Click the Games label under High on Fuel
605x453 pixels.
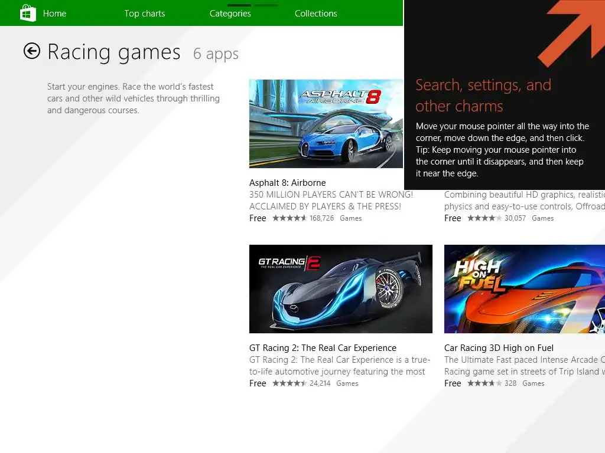(x=534, y=383)
